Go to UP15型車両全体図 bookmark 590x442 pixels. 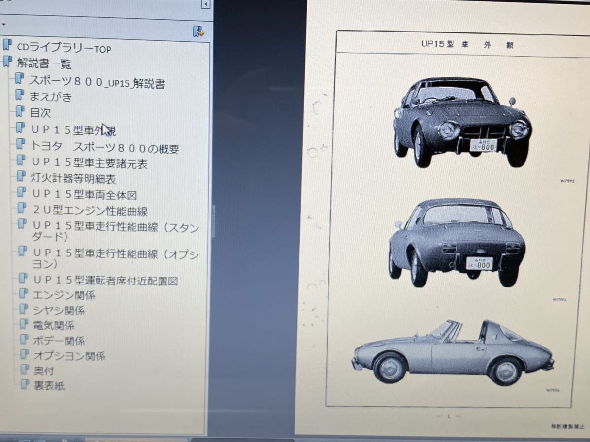click(x=85, y=194)
